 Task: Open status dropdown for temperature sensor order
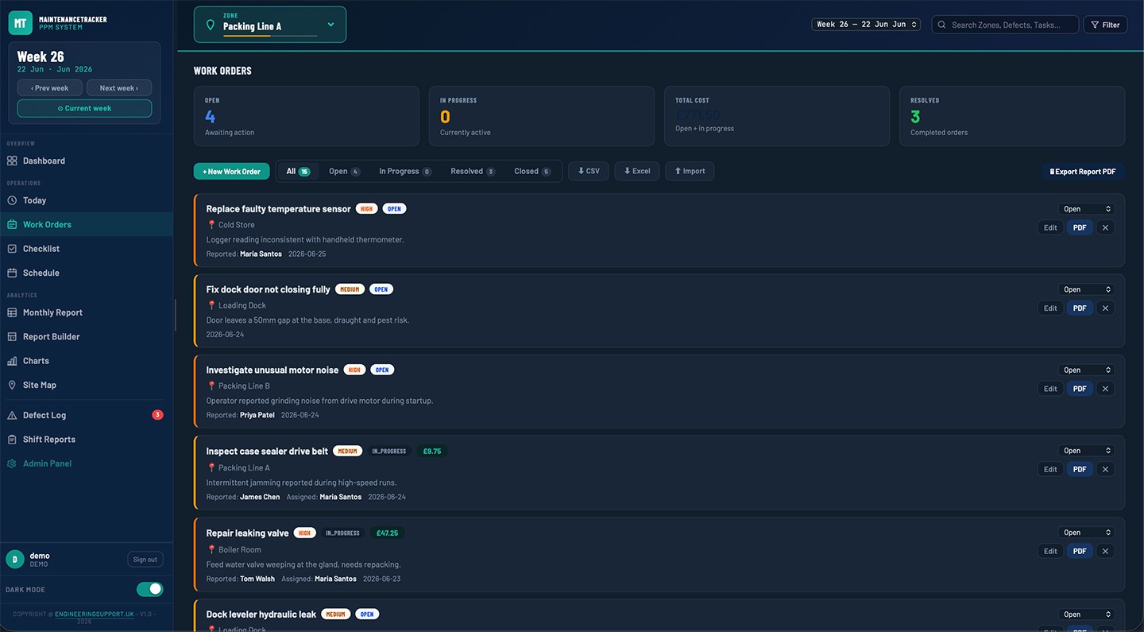pyautogui.click(x=1086, y=209)
